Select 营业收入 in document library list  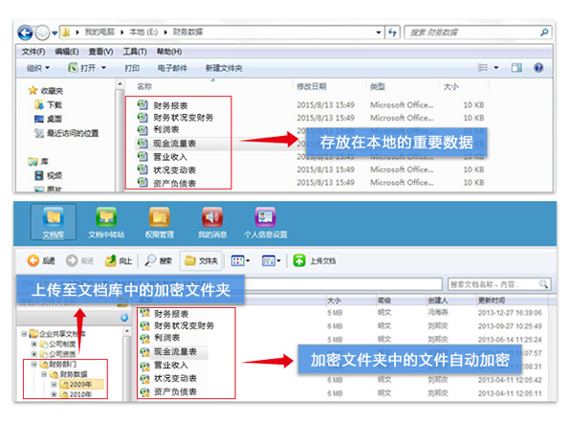tap(164, 365)
